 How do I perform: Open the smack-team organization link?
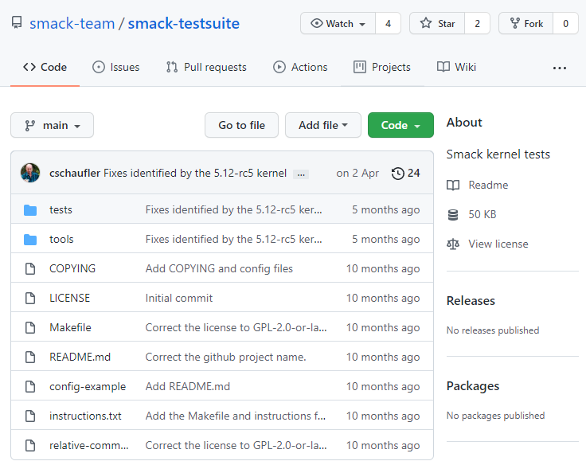click(72, 23)
